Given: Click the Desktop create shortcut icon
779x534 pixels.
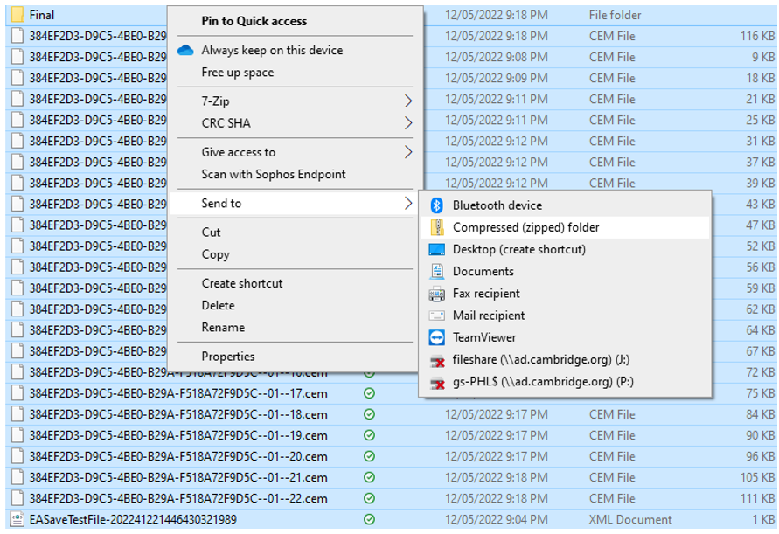Looking at the screenshot, I should 437,249.
